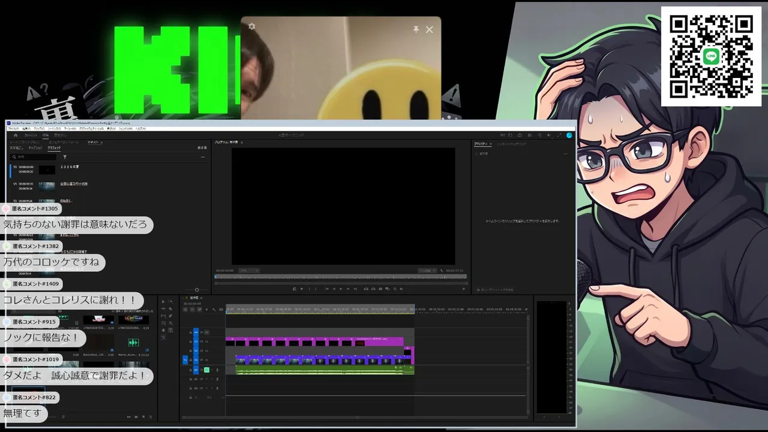Select the Rectangle tool
This screenshot has height=432, width=768.
click(x=163, y=323)
